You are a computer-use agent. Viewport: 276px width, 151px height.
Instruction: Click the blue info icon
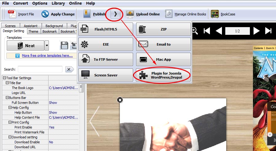click(x=18, y=56)
